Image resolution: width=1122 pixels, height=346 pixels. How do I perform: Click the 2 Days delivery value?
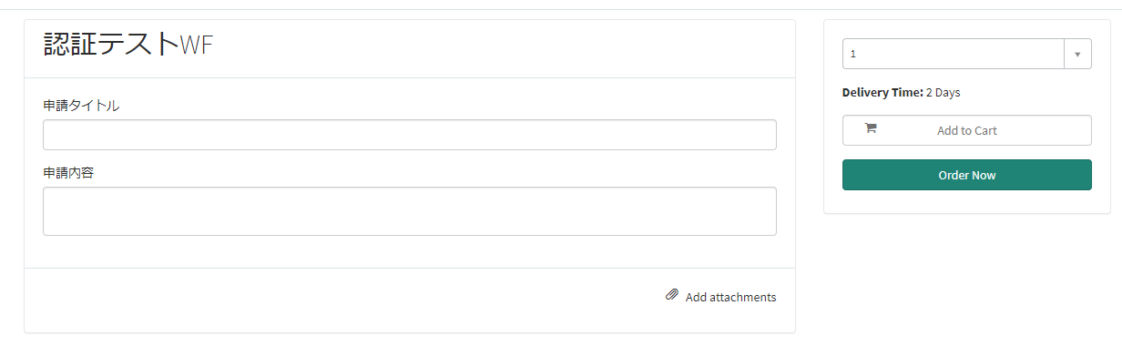coord(943,92)
